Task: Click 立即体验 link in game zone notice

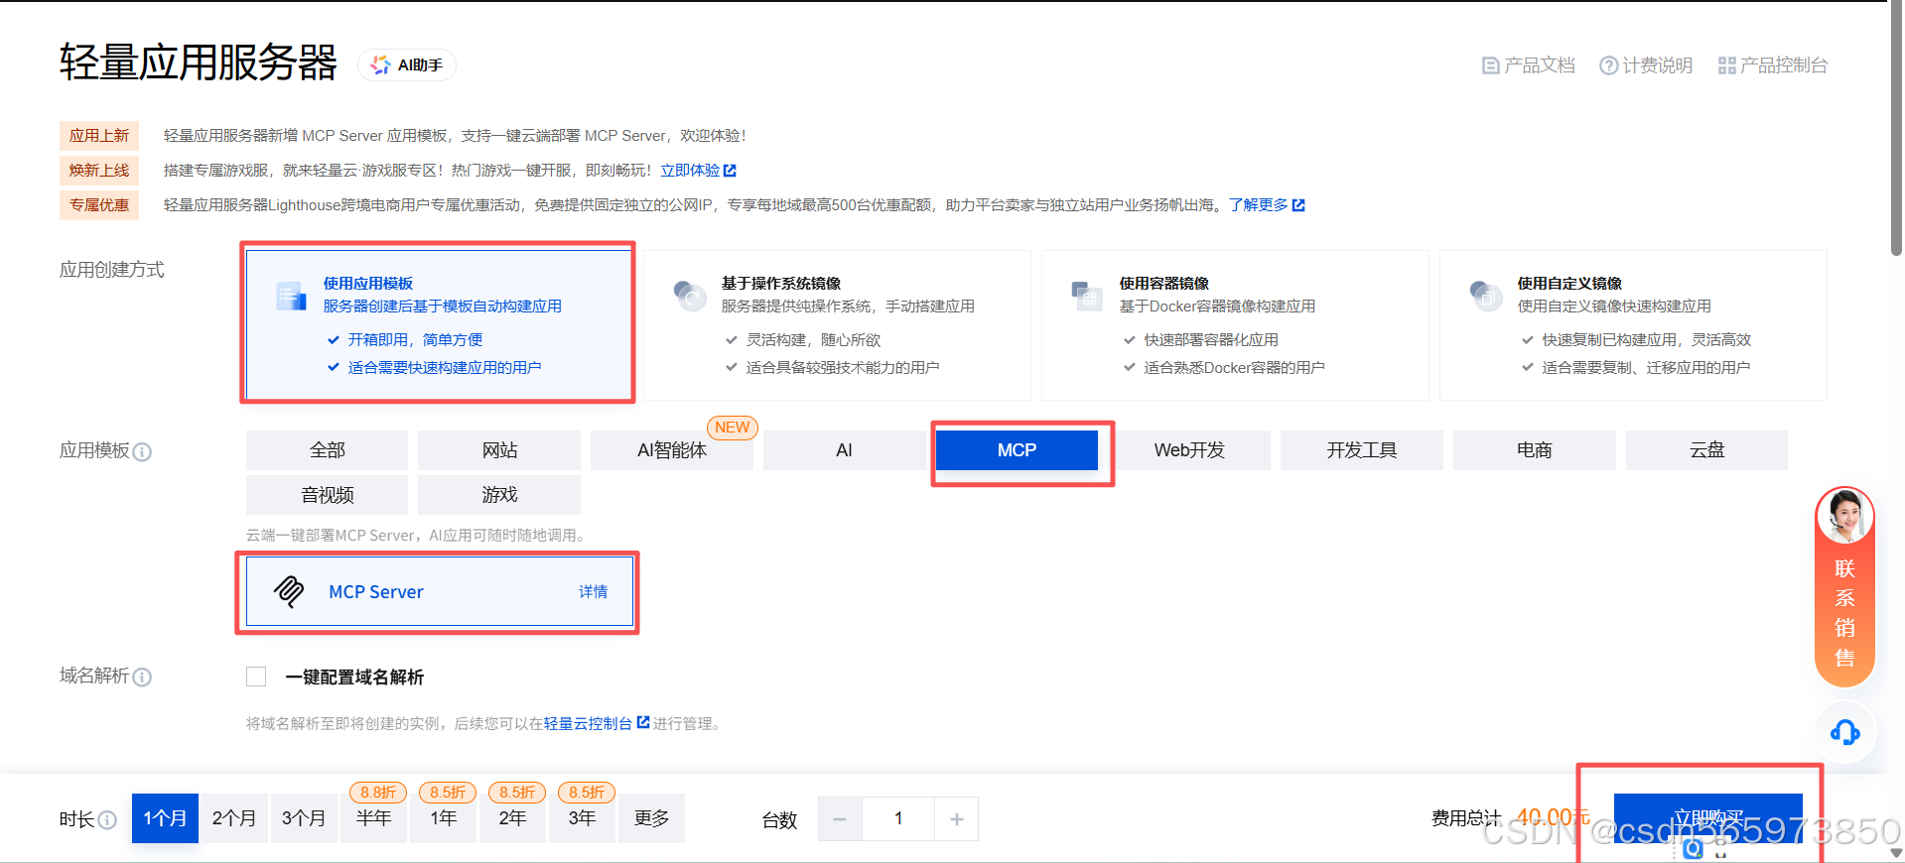Action: 698,171
